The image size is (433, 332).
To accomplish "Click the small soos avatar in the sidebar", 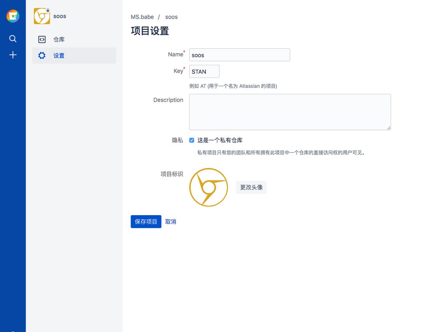I will click(x=42, y=16).
